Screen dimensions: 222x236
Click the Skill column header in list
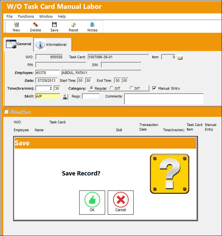[x=119, y=130]
